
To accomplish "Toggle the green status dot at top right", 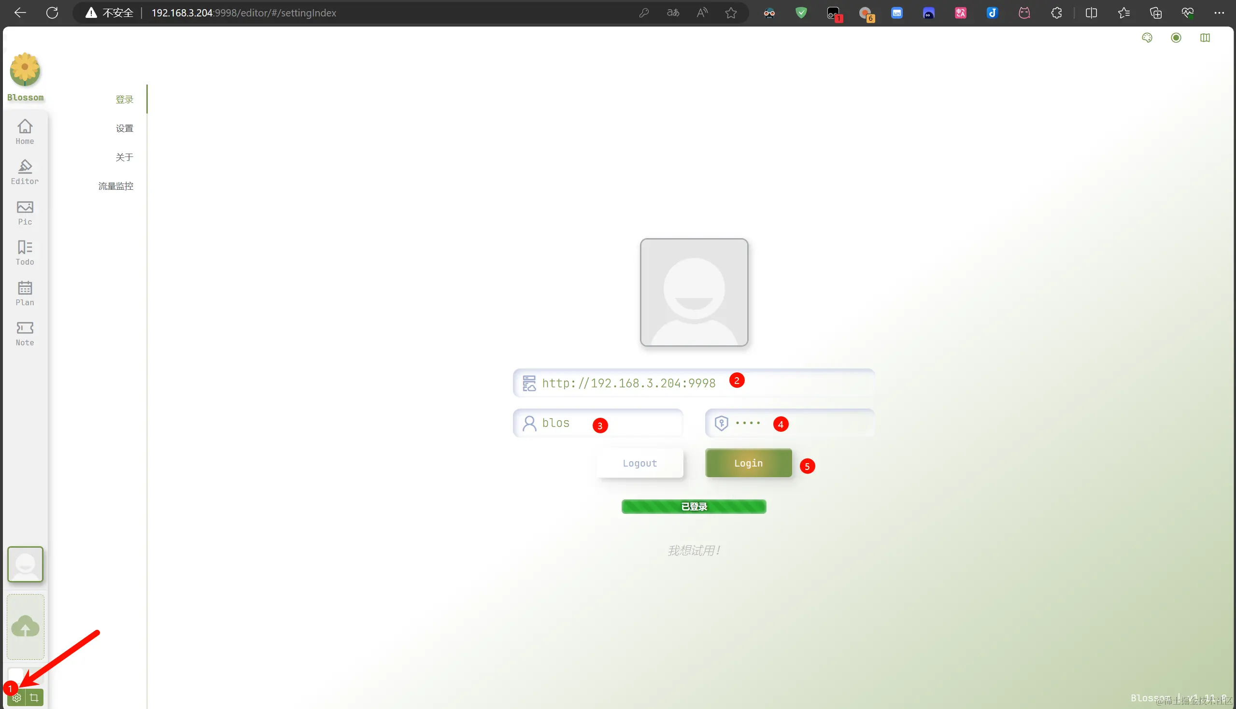I will click(1177, 38).
